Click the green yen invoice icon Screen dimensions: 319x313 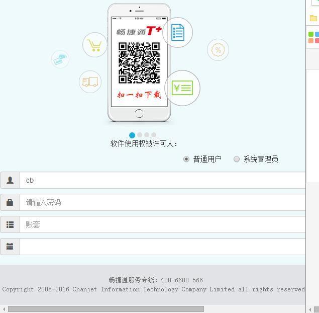coord(182,88)
